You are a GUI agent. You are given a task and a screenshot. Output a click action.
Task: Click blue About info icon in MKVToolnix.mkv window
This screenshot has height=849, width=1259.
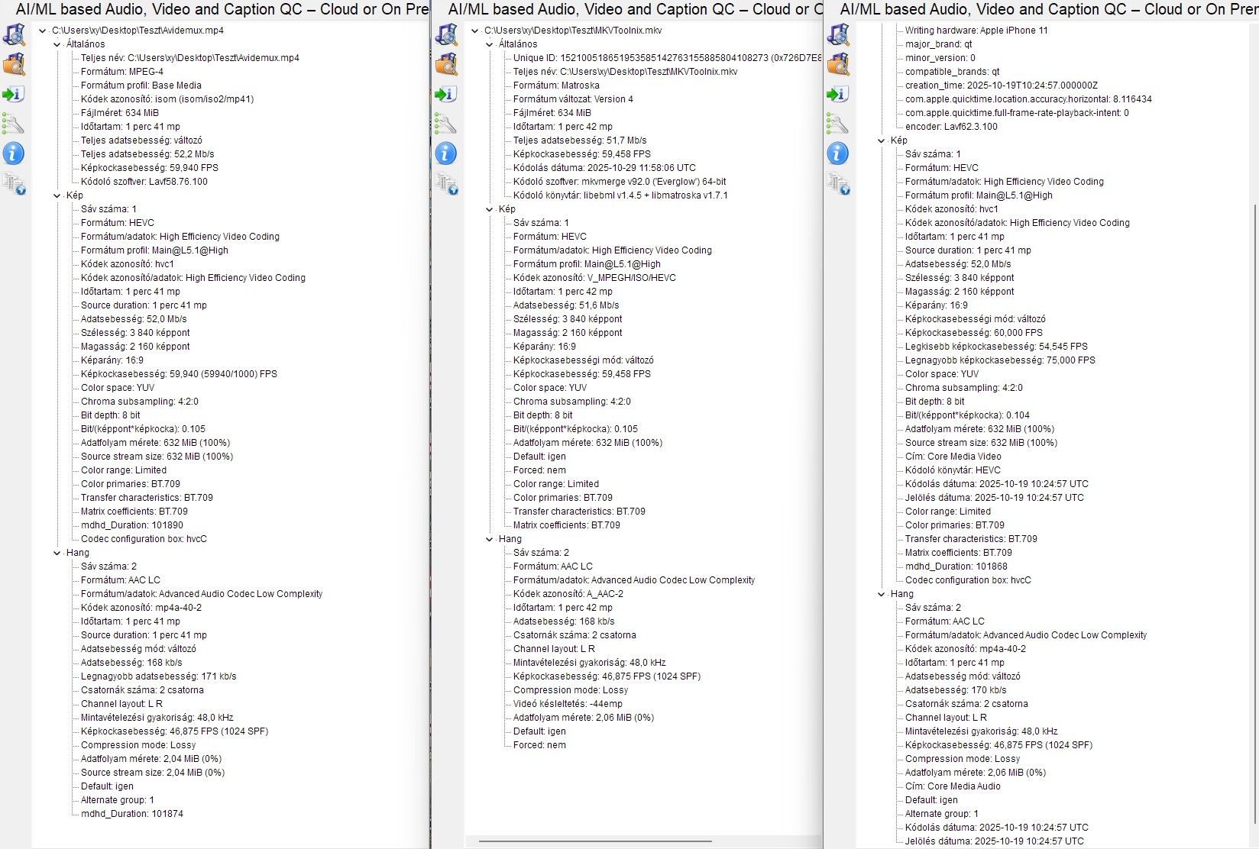446,153
